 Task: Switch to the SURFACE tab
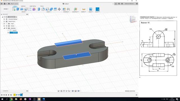[23, 6]
